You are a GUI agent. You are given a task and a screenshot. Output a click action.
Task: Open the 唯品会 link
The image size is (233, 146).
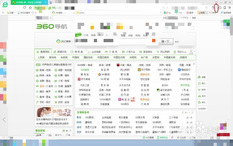tap(124, 99)
